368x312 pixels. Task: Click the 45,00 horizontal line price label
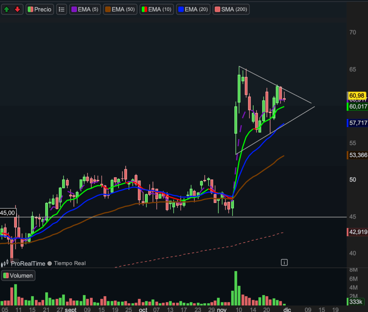[x=8, y=213]
